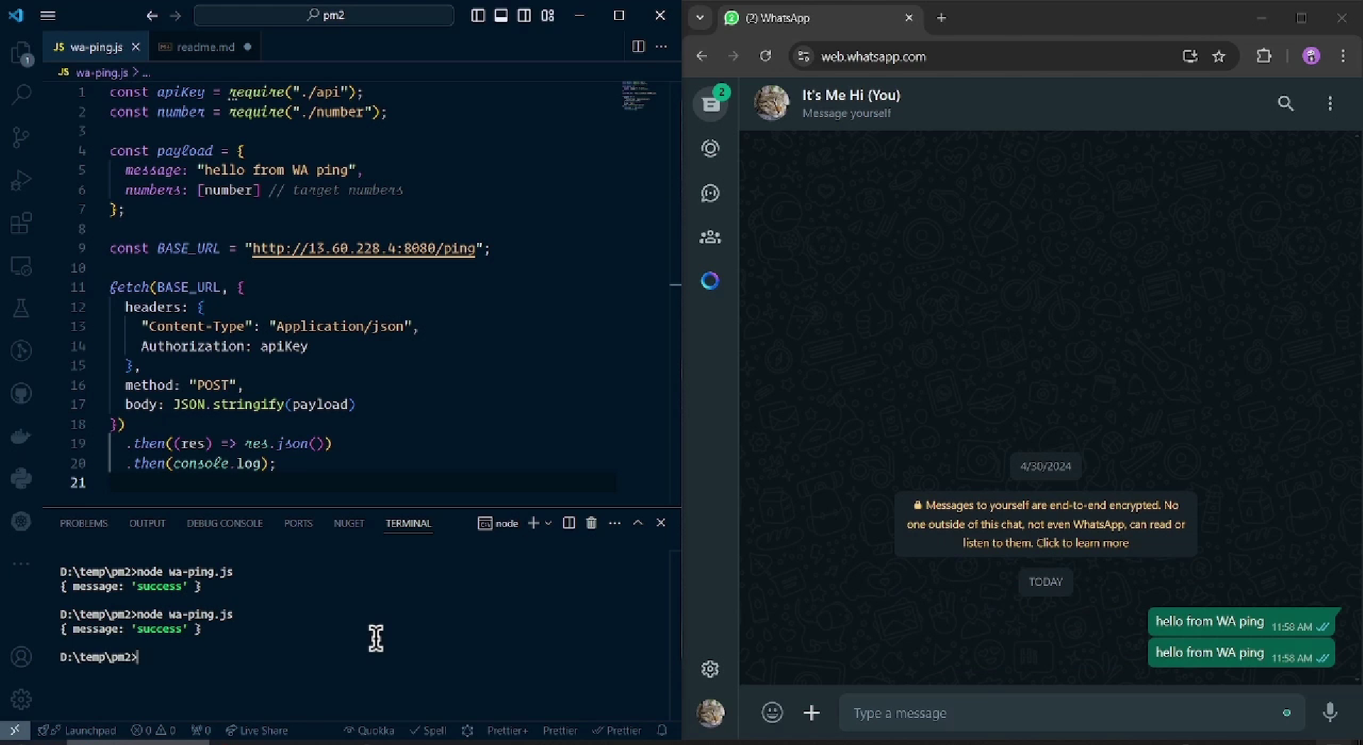Open a new Chrome tab
The width and height of the screenshot is (1363, 745).
click(x=941, y=18)
